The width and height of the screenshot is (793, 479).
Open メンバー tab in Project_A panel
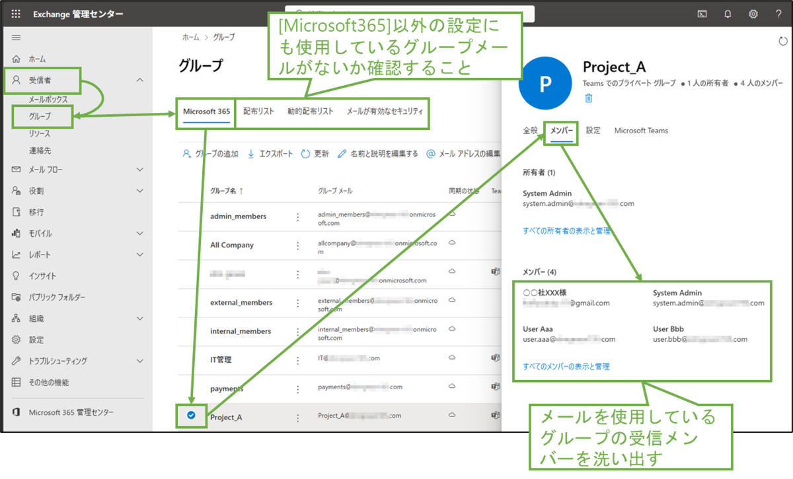click(562, 131)
